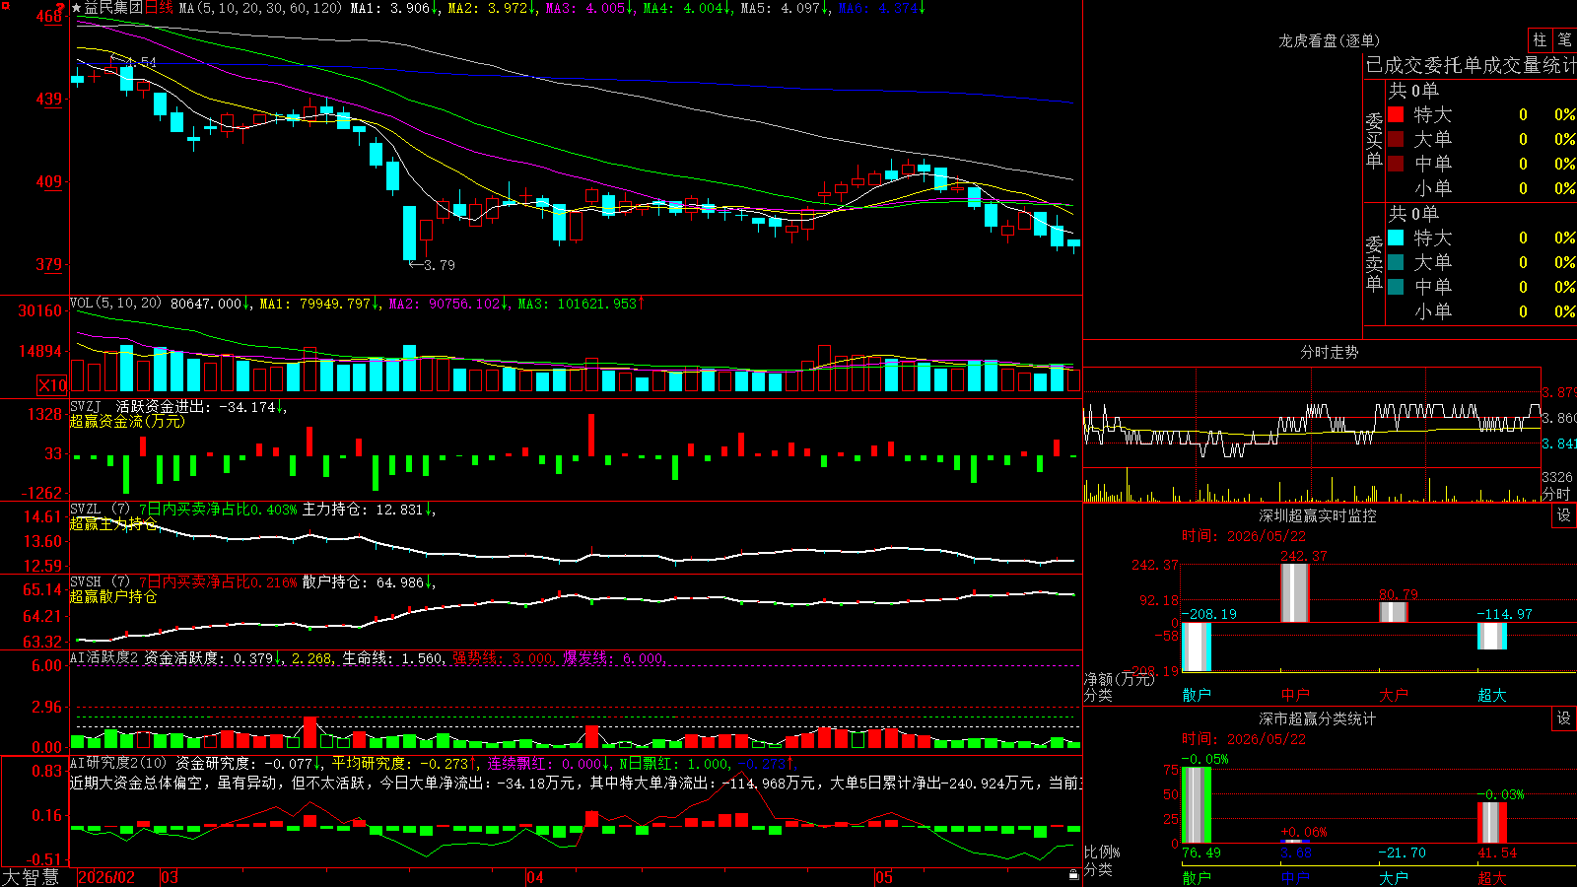Click the 龙虎看盘(逐单) panel title

click(x=1330, y=40)
